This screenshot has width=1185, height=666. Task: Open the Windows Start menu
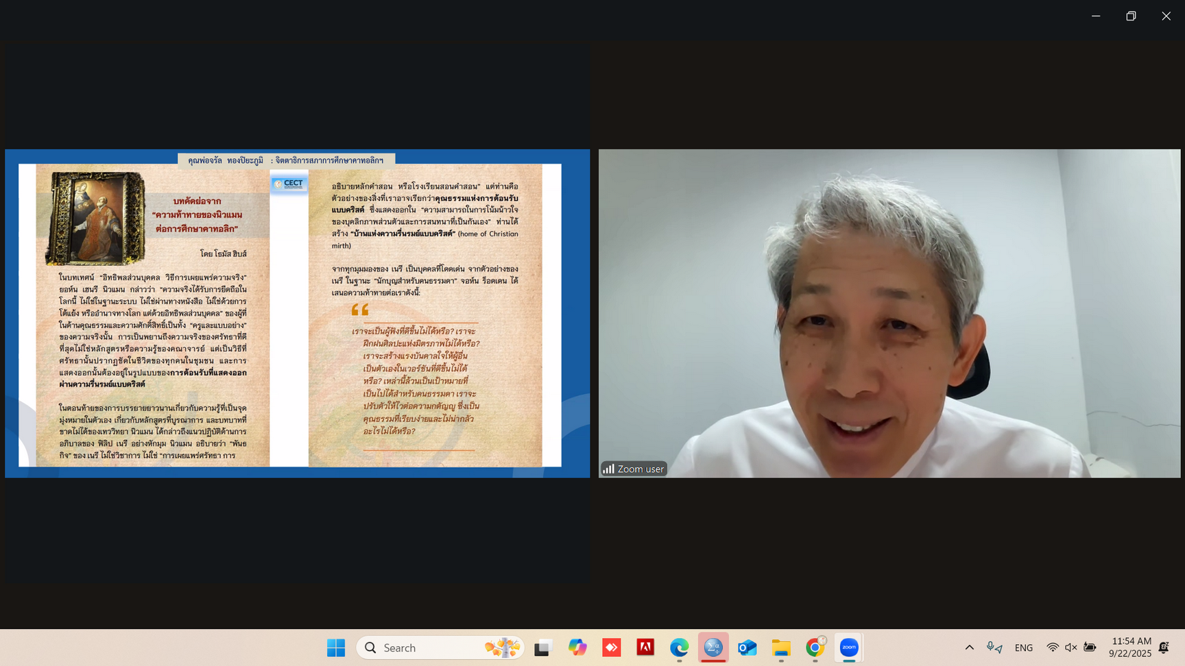336,647
